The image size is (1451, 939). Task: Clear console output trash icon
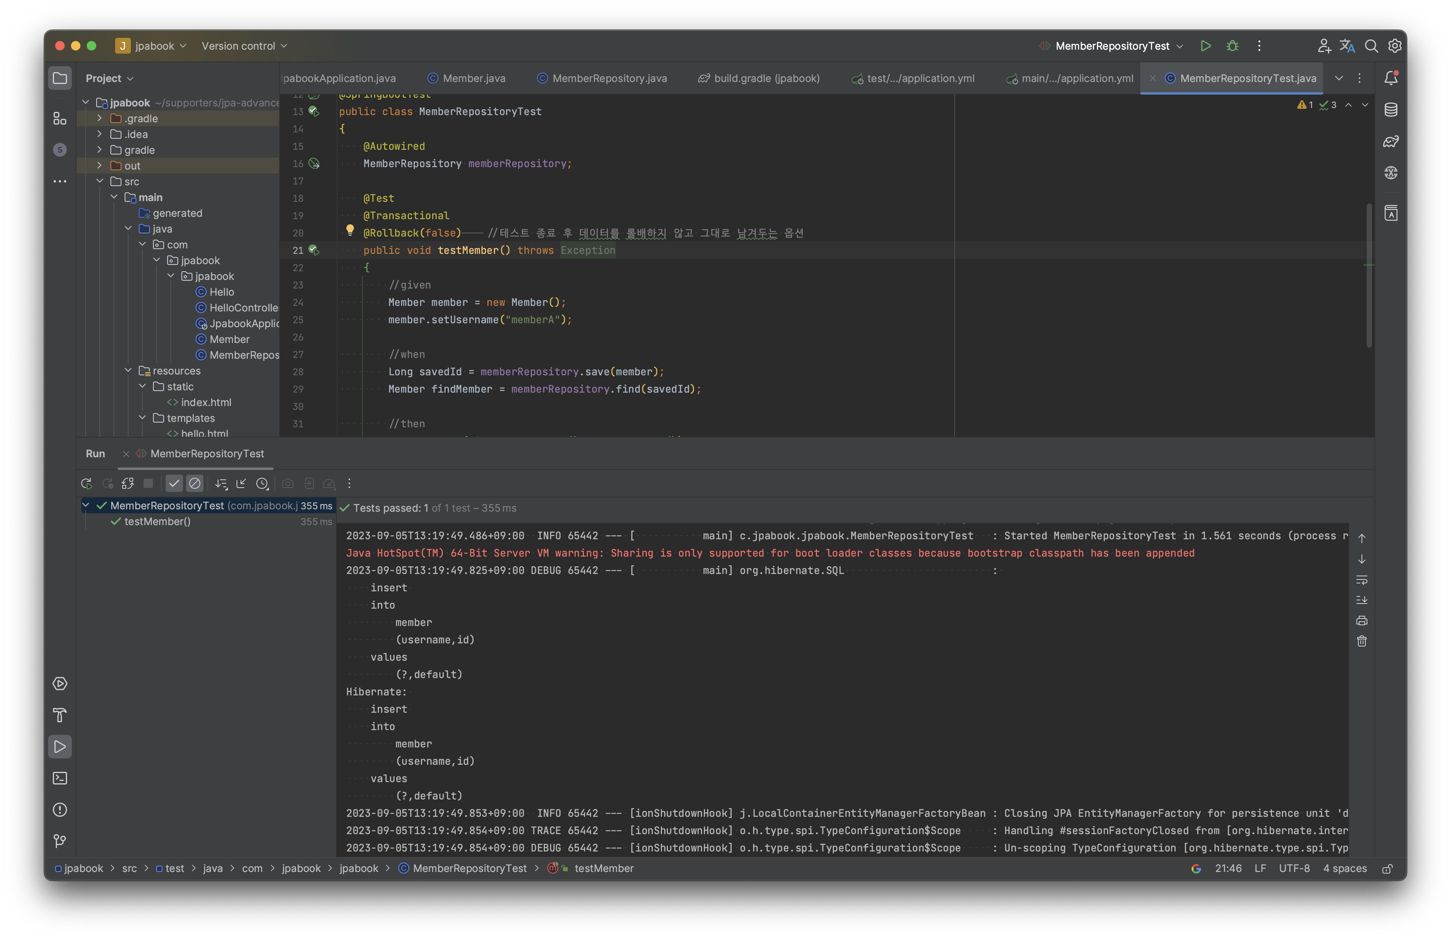(1361, 641)
